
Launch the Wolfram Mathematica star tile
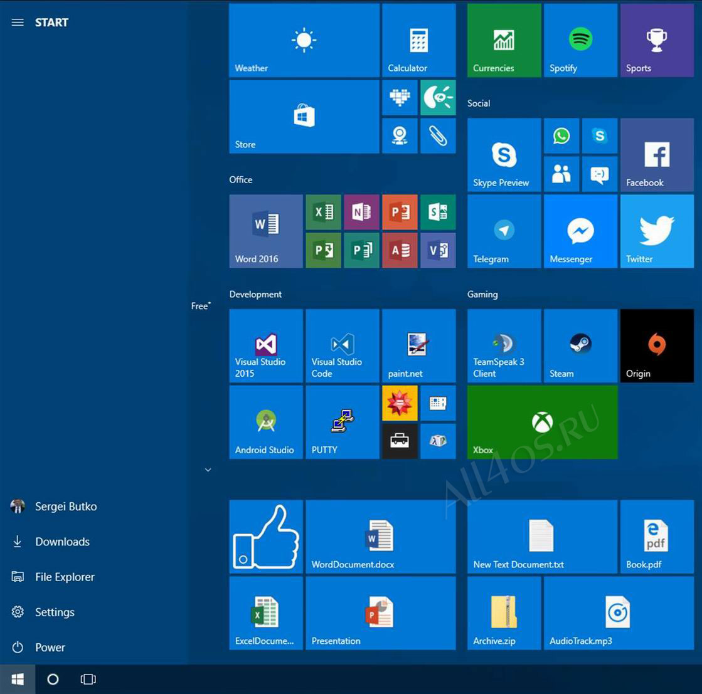[400, 403]
